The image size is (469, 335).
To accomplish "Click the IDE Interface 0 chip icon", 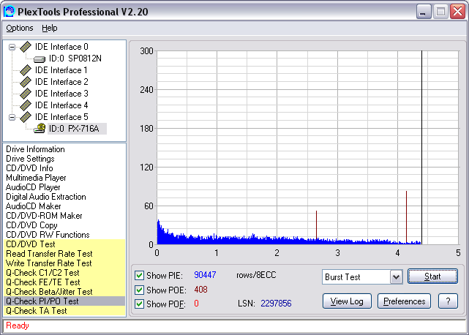I will coord(26,47).
